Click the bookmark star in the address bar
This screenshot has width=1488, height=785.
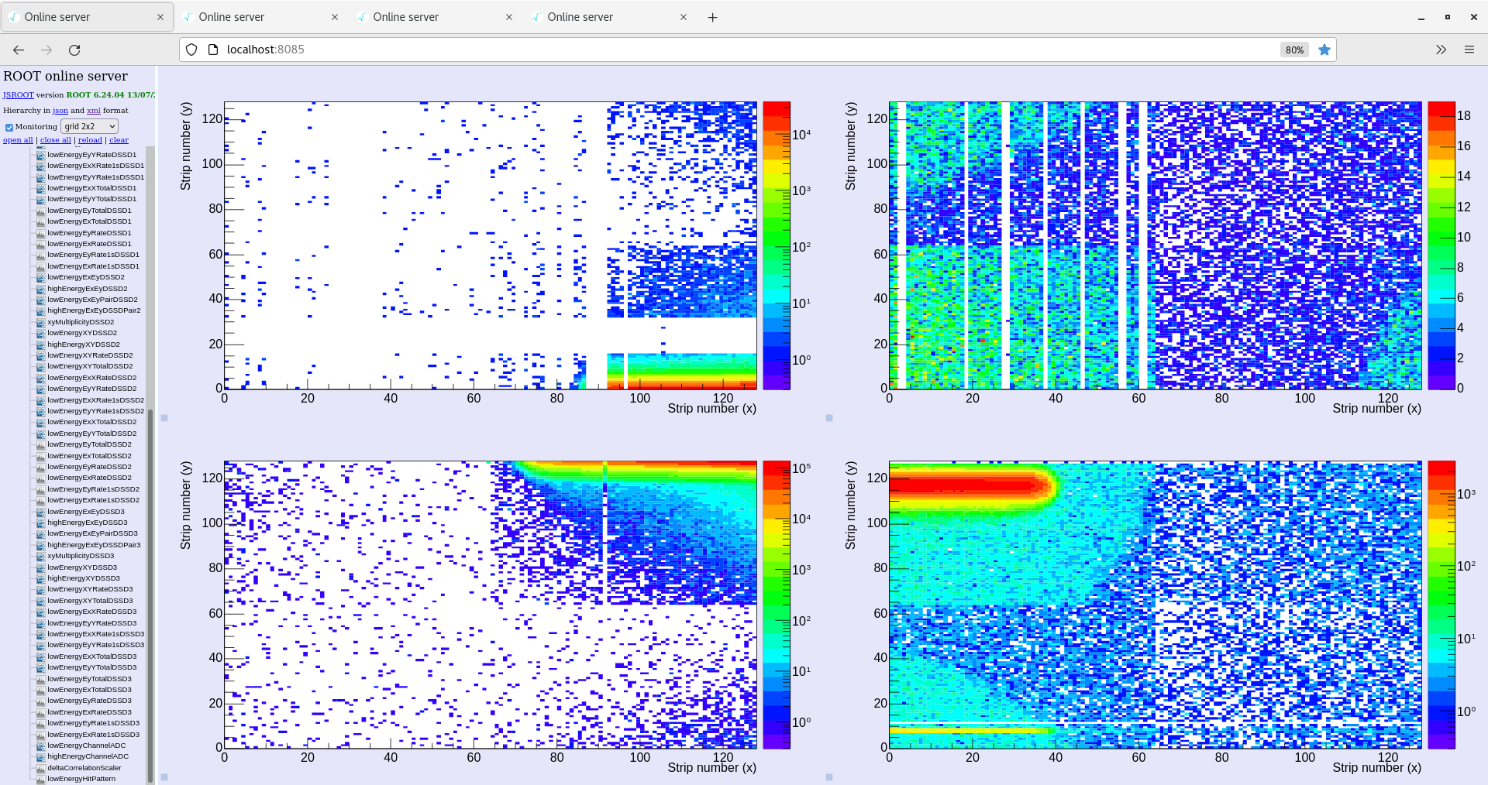[1325, 49]
